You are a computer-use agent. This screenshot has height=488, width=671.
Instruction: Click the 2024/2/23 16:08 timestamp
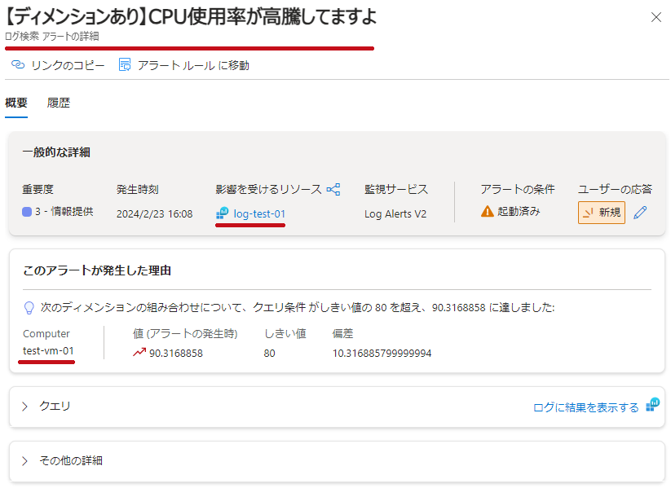pyautogui.click(x=154, y=213)
